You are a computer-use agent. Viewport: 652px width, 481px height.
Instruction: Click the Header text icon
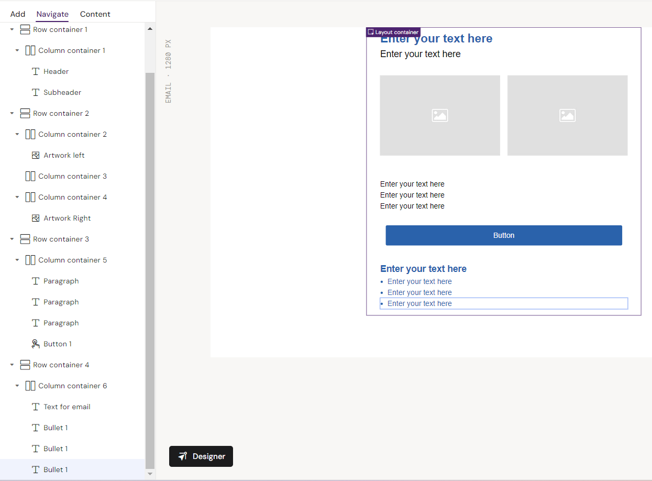36,72
